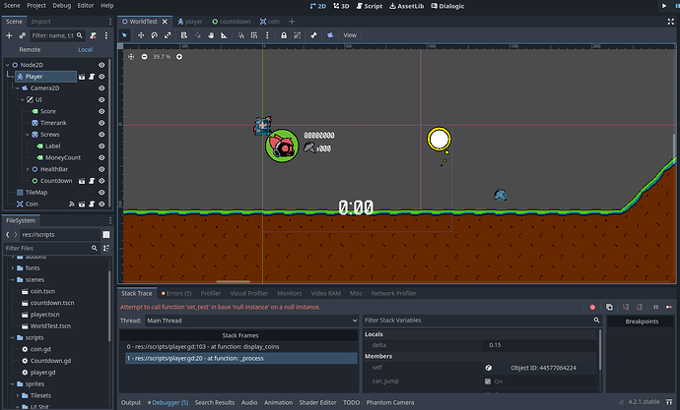
Task: Zoom out with the minus icon
Action: [145, 57]
